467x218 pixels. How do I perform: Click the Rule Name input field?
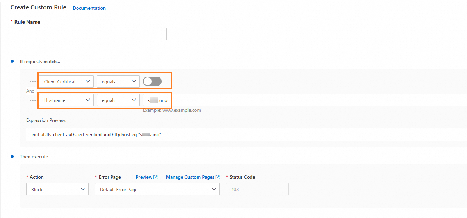[x=89, y=35]
